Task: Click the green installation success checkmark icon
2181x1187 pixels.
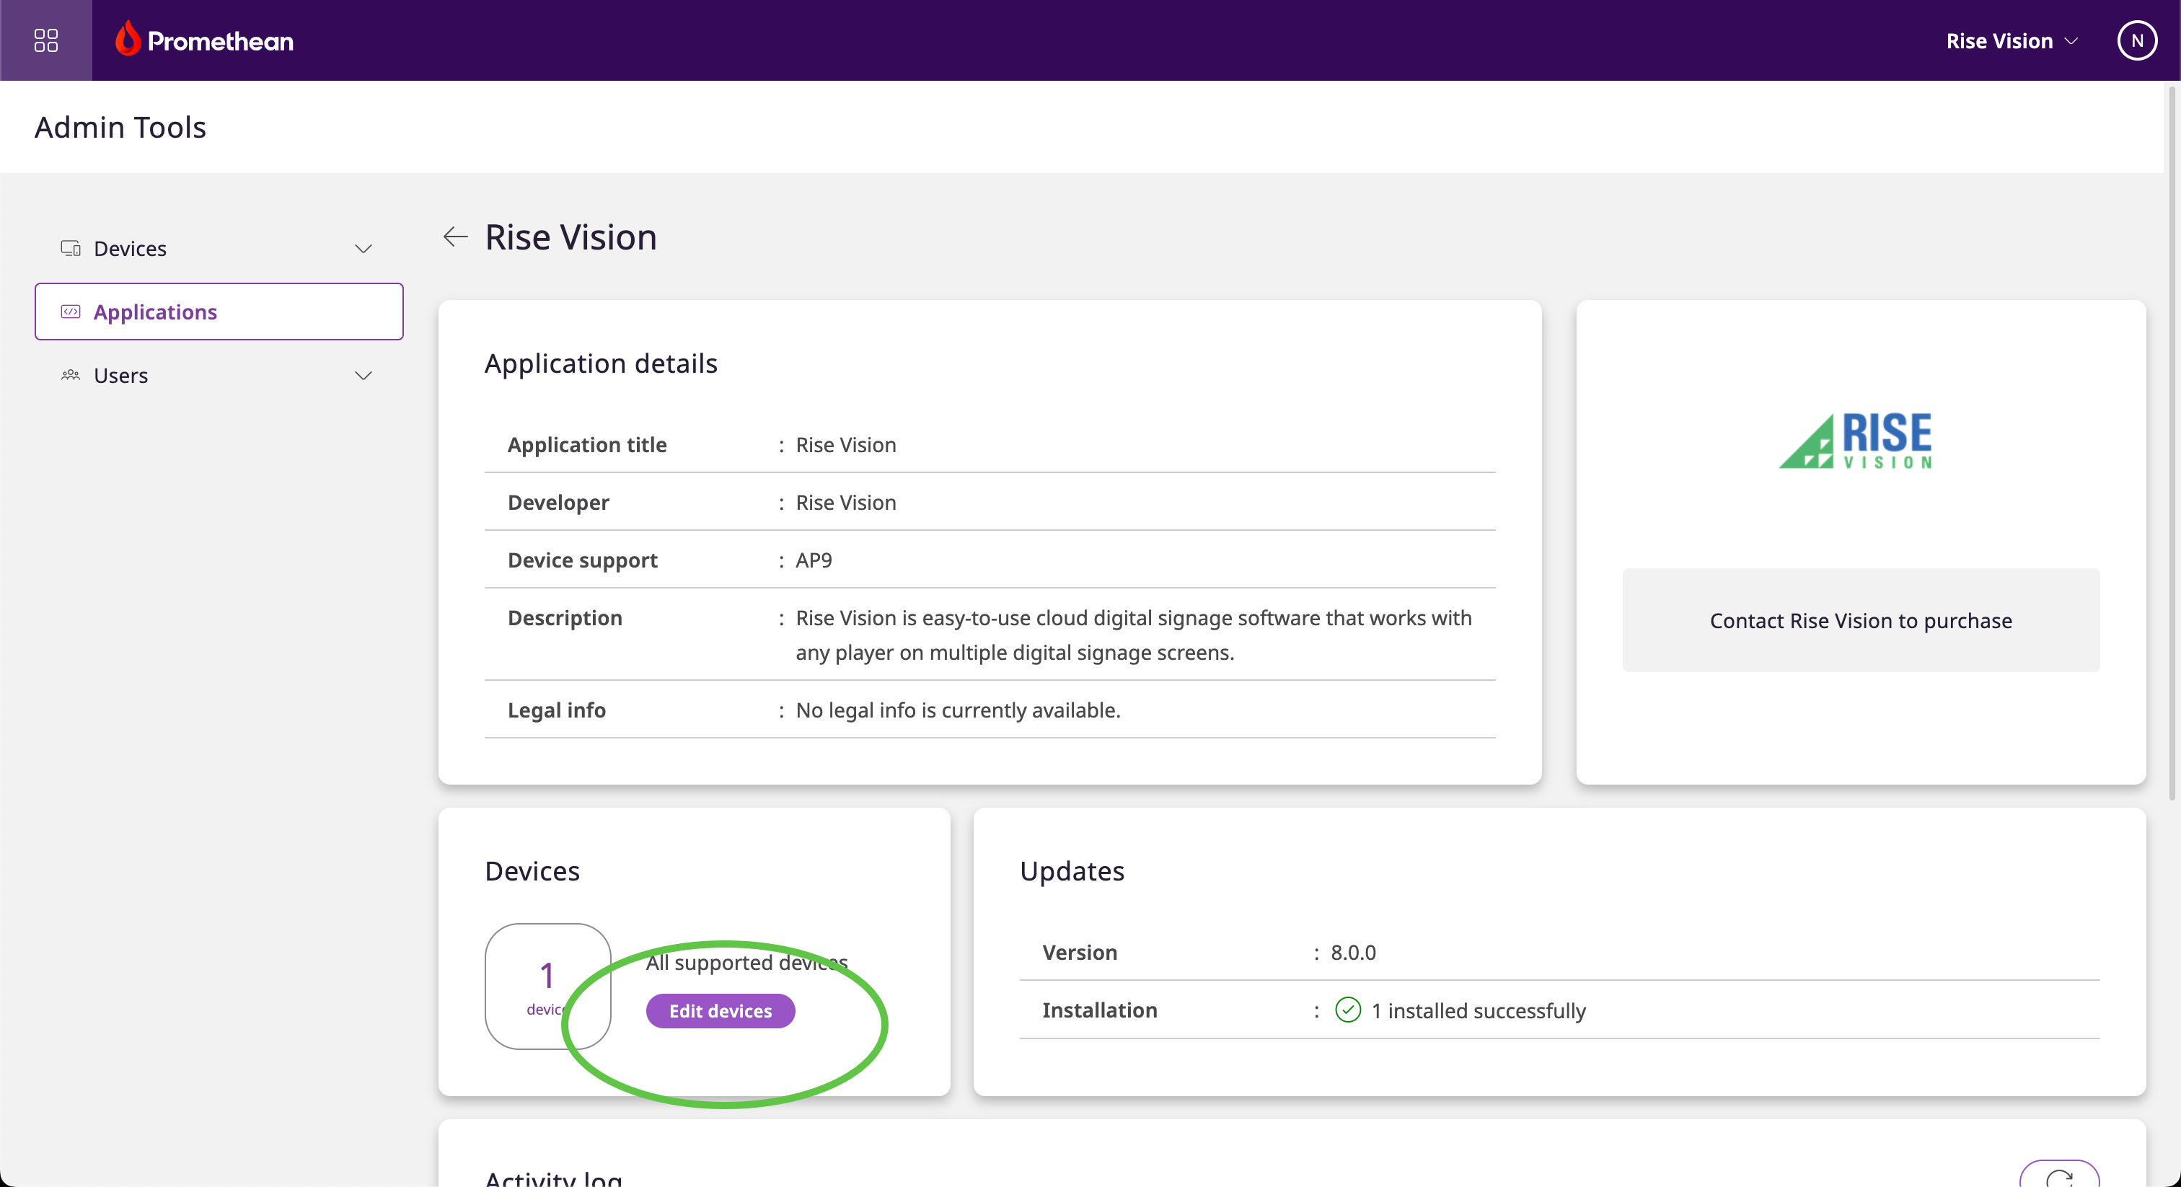Action: (x=1348, y=1009)
